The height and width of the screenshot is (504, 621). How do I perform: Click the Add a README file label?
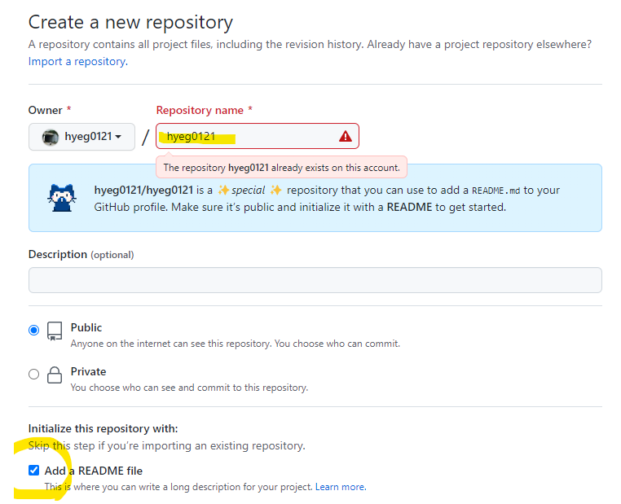pyautogui.click(x=94, y=471)
